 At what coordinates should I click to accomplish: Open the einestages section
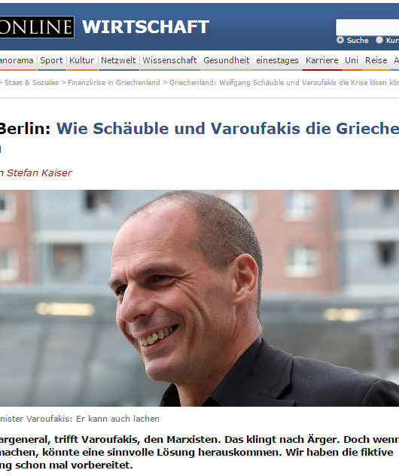pos(277,60)
